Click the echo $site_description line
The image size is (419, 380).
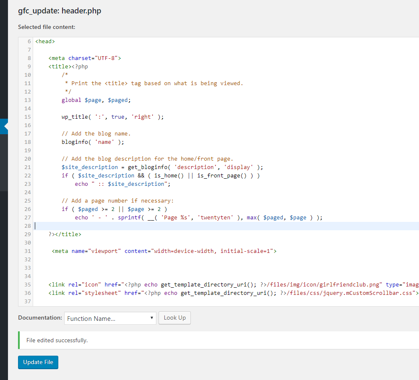pos(122,184)
